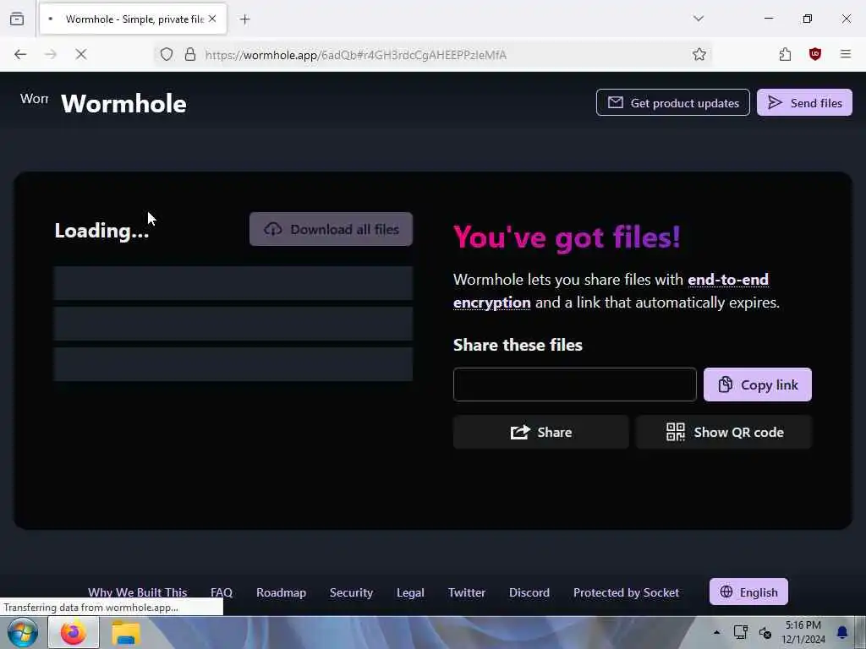866x649 pixels.
Task: Click the share link text field
Action: (574, 384)
